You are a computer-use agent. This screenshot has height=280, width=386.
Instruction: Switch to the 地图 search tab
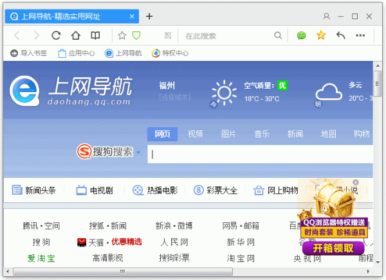[328, 134]
